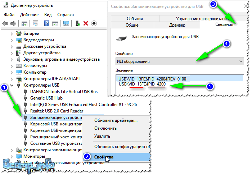Switch to the Драйвер tab

(177, 25)
